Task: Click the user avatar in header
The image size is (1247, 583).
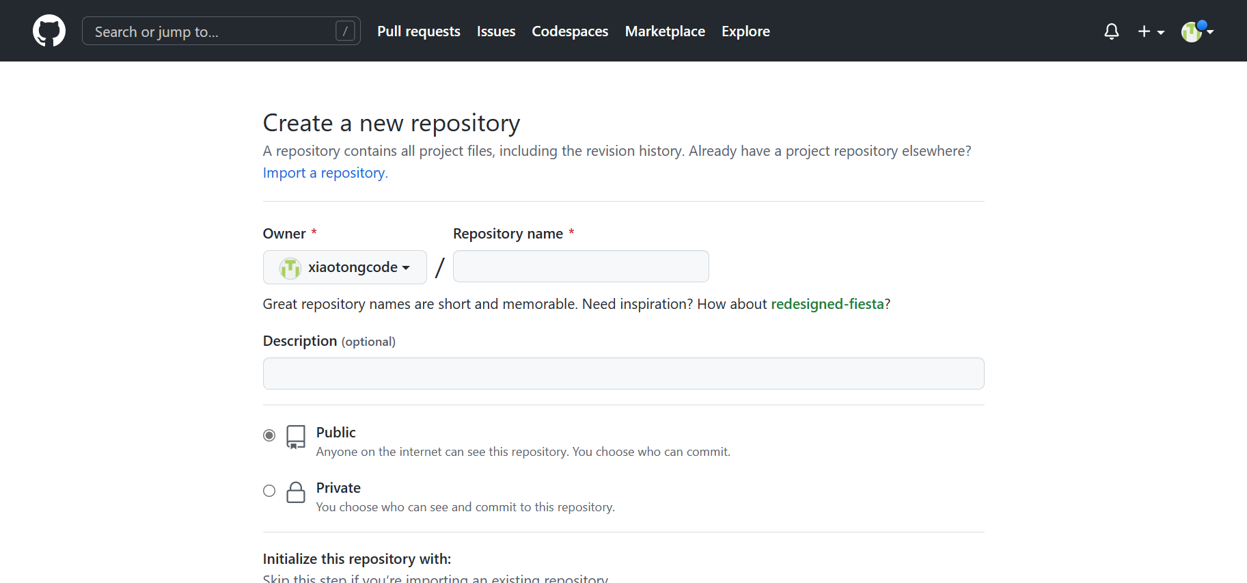Action: tap(1192, 31)
